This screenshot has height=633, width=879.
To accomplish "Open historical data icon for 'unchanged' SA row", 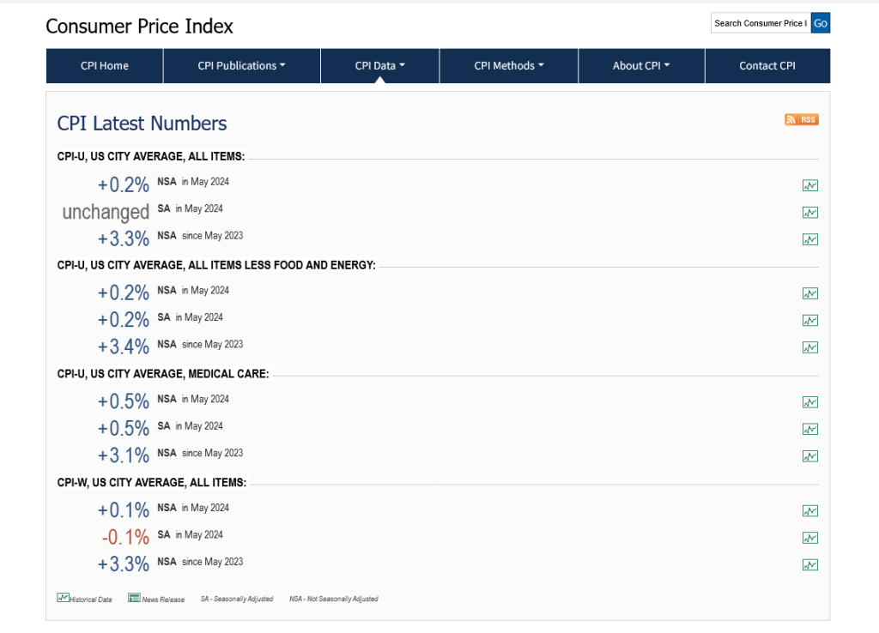I will click(809, 213).
